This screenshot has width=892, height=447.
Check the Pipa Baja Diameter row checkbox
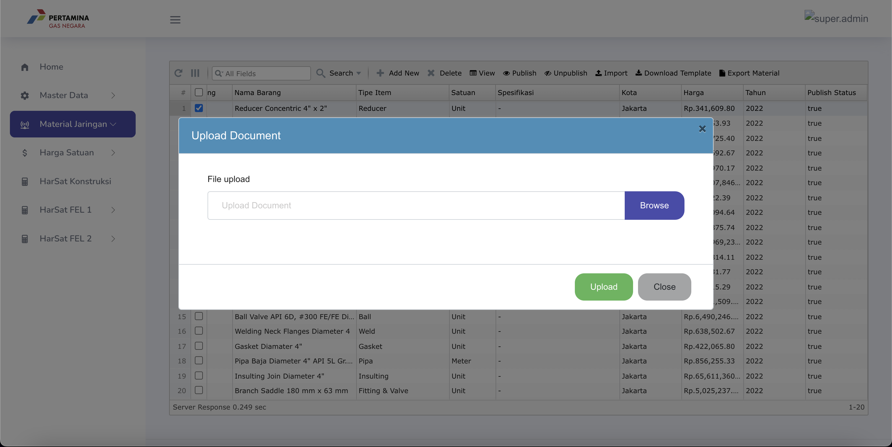click(x=199, y=361)
